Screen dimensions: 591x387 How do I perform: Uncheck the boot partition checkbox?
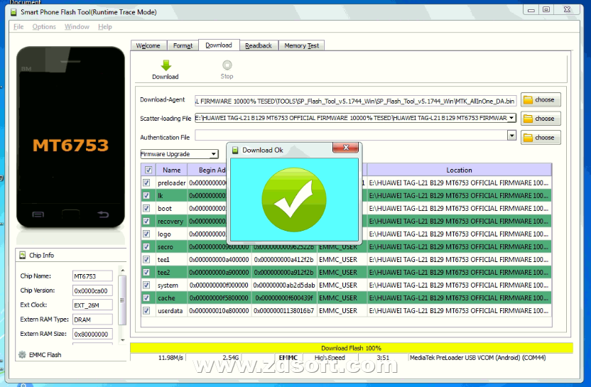tap(146, 208)
